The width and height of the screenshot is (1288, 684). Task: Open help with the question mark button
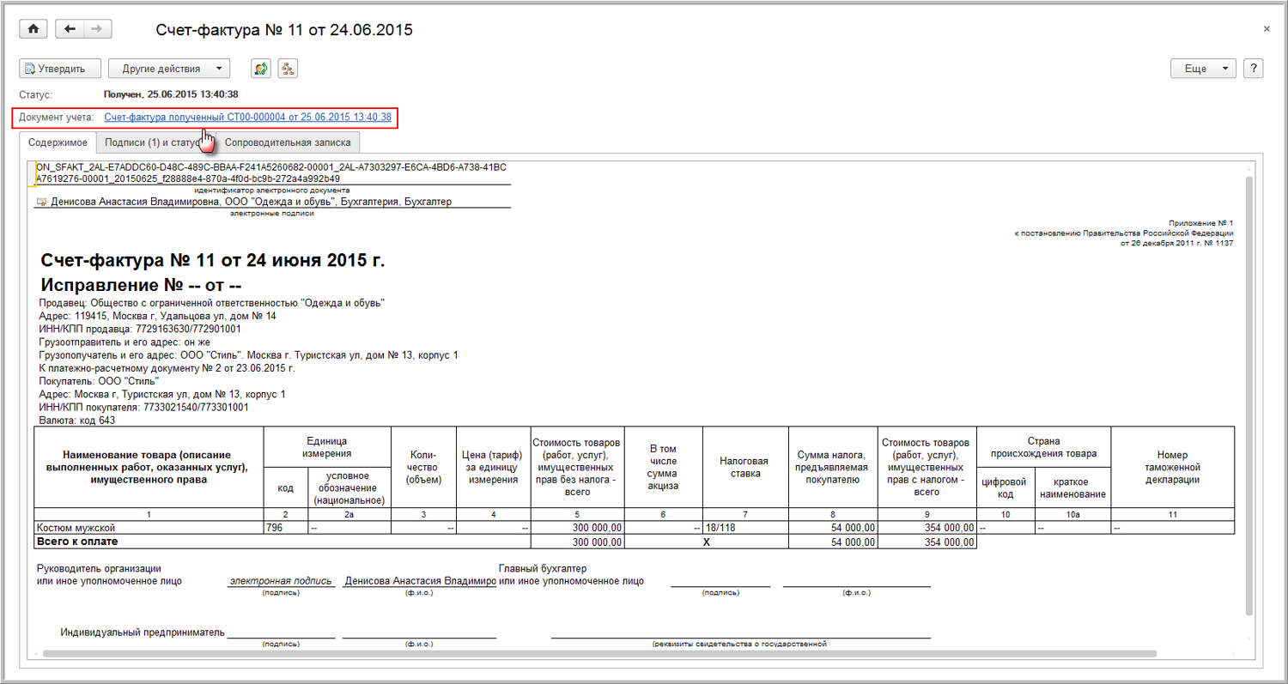(x=1253, y=69)
